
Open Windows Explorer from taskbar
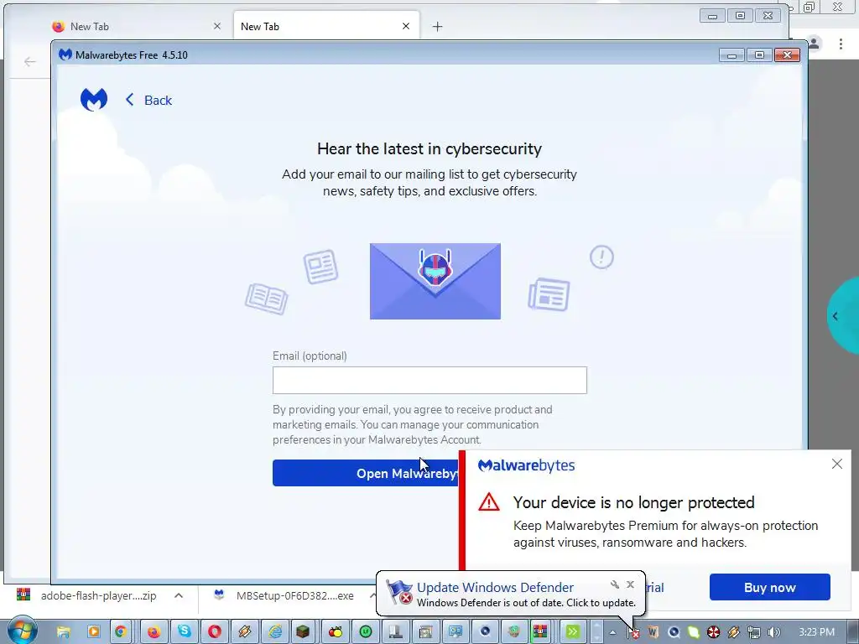point(64,631)
